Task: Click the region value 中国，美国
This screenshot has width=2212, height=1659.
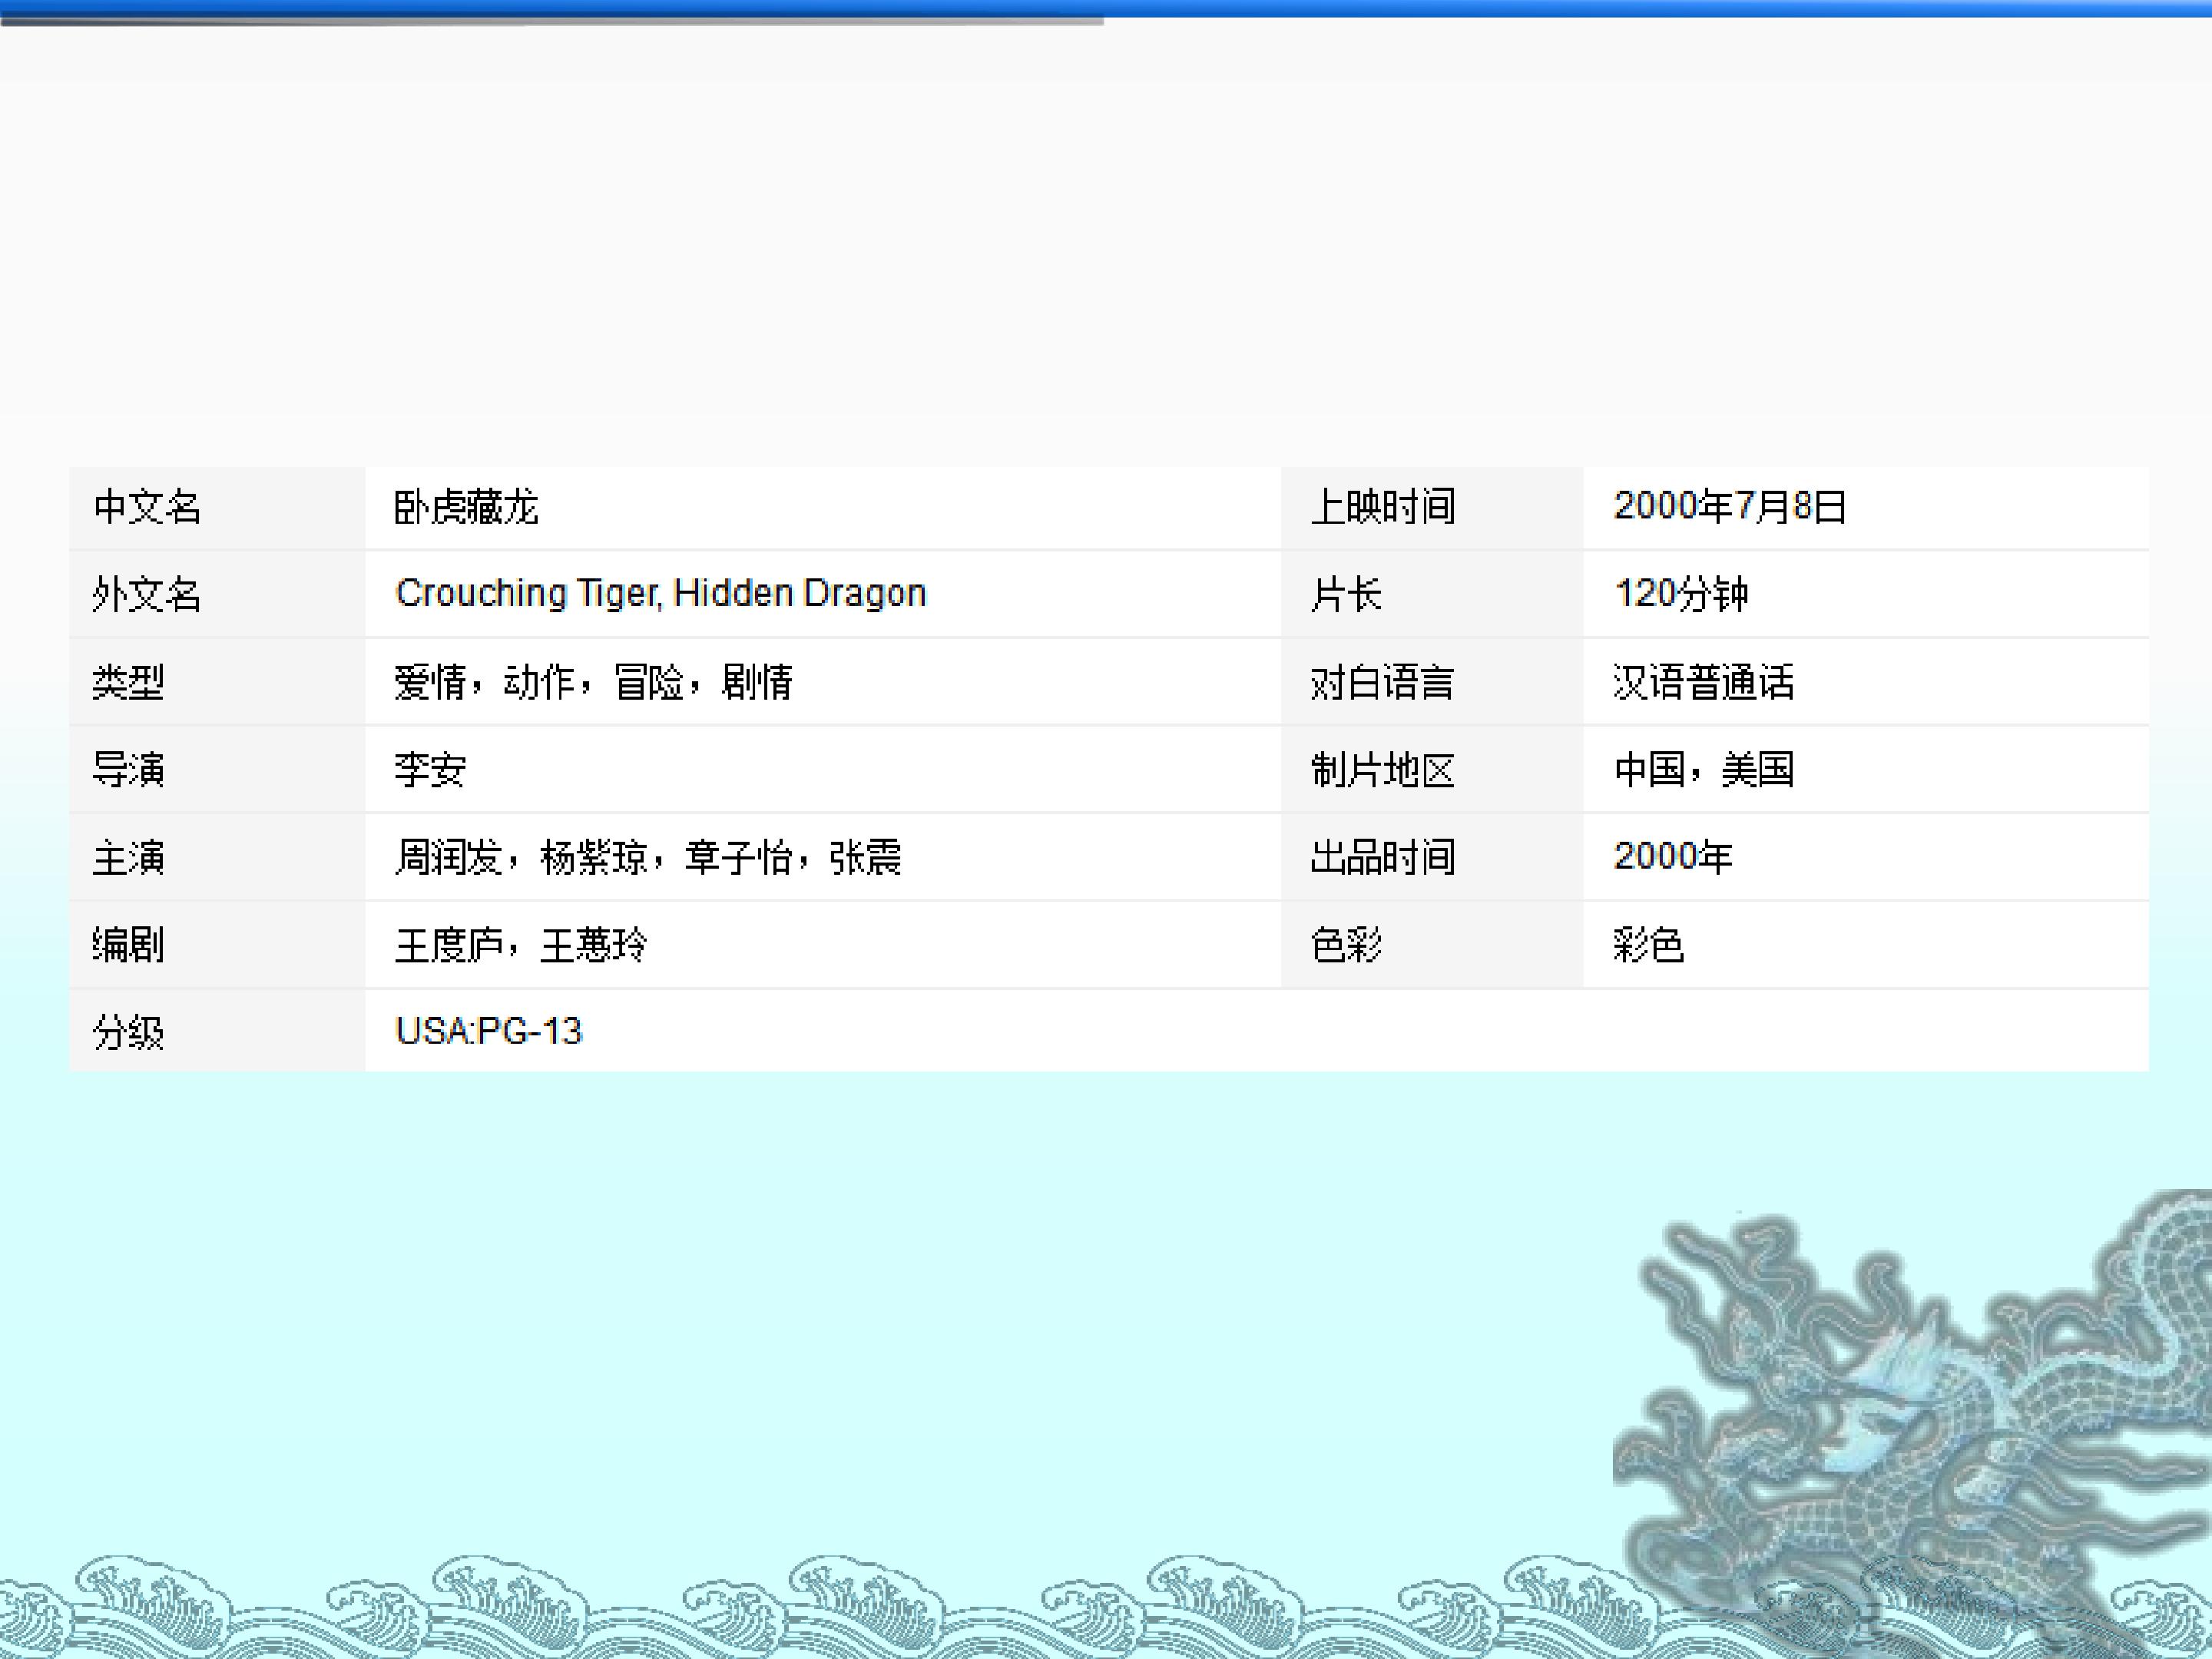Action: [x=1703, y=769]
